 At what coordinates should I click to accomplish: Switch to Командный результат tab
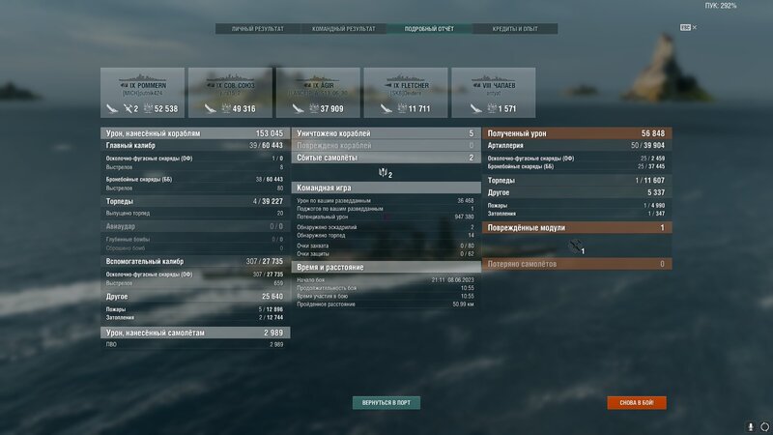point(344,29)
